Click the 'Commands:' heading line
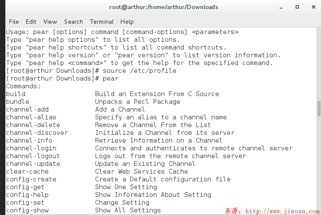 coord(23,86)
